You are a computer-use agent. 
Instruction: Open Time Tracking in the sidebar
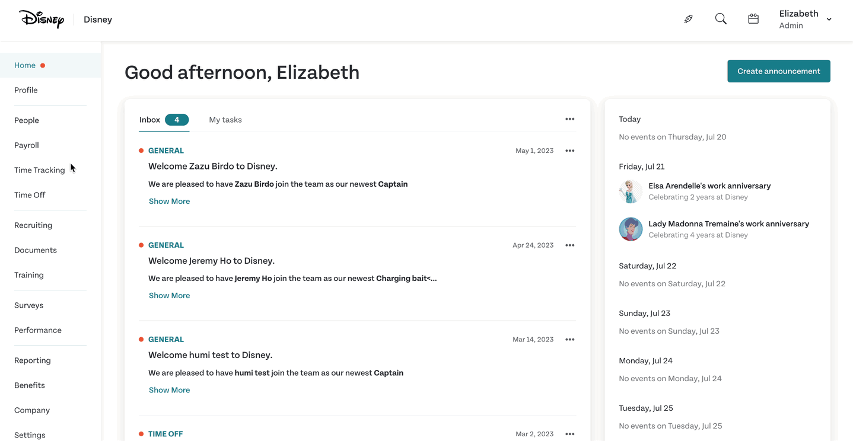[x=40, y=170]
